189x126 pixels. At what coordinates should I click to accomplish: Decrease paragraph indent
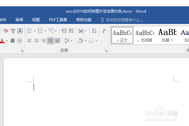(64, 31)
